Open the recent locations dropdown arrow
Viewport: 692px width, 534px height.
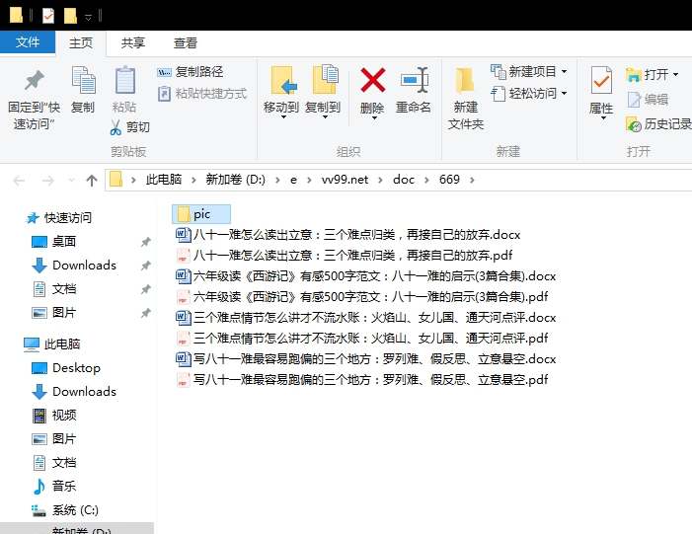(x=71, y=180)
